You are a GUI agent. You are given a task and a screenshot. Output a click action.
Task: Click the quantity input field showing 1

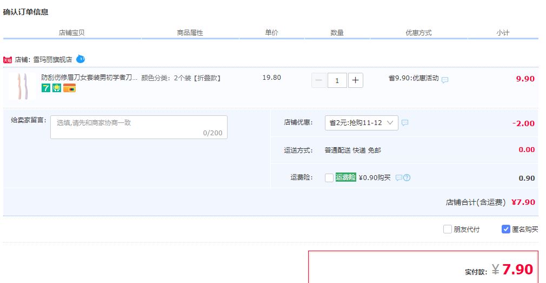(337, 80)
